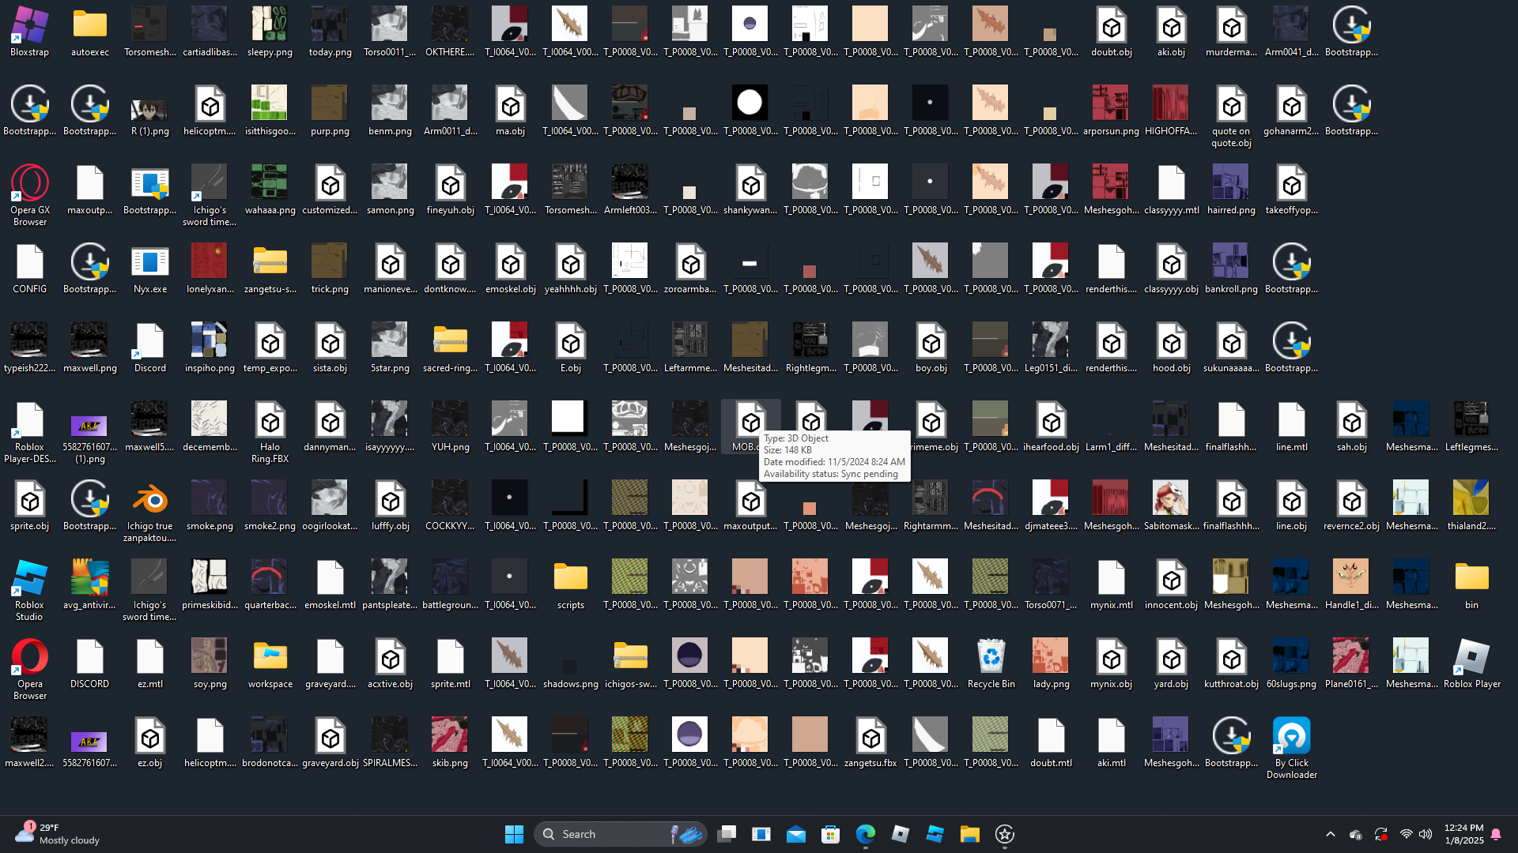Open the Bloxstrap desktop shortcut
This screenshot has width=1518, height=853.
(29, 26)
